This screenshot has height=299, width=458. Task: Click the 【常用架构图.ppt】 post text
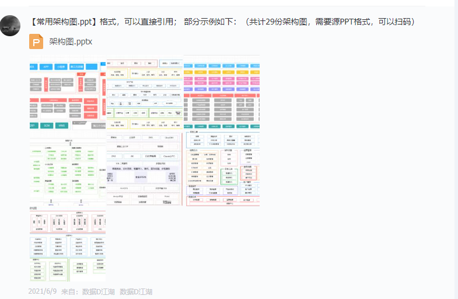64,22
